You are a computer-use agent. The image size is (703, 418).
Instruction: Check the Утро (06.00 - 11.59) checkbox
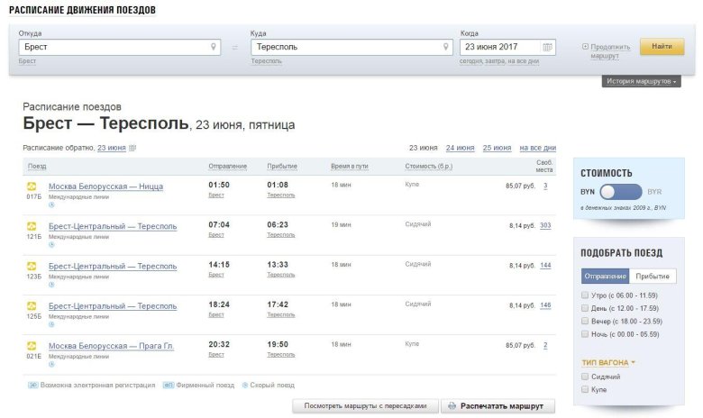(586, 295)
